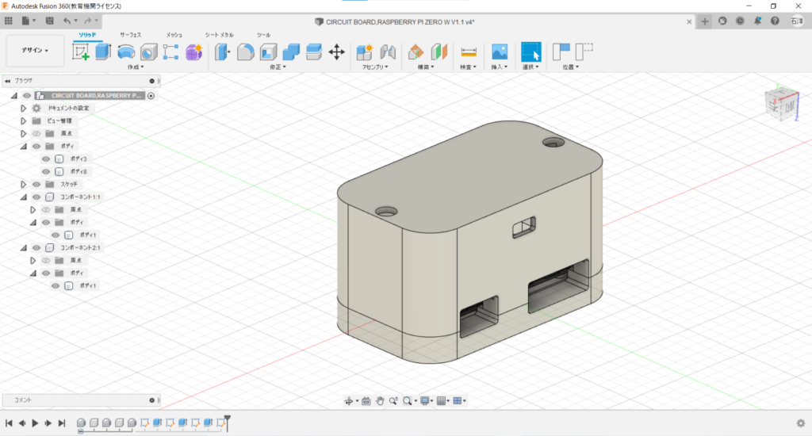
Task: Click the ViewCube in the viewport corner
Action: 783,104
